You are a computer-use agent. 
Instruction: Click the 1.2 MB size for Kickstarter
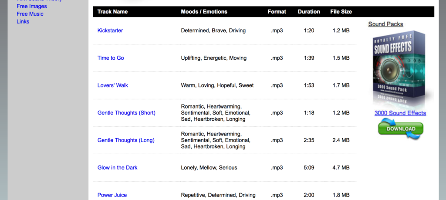point(341,31)
